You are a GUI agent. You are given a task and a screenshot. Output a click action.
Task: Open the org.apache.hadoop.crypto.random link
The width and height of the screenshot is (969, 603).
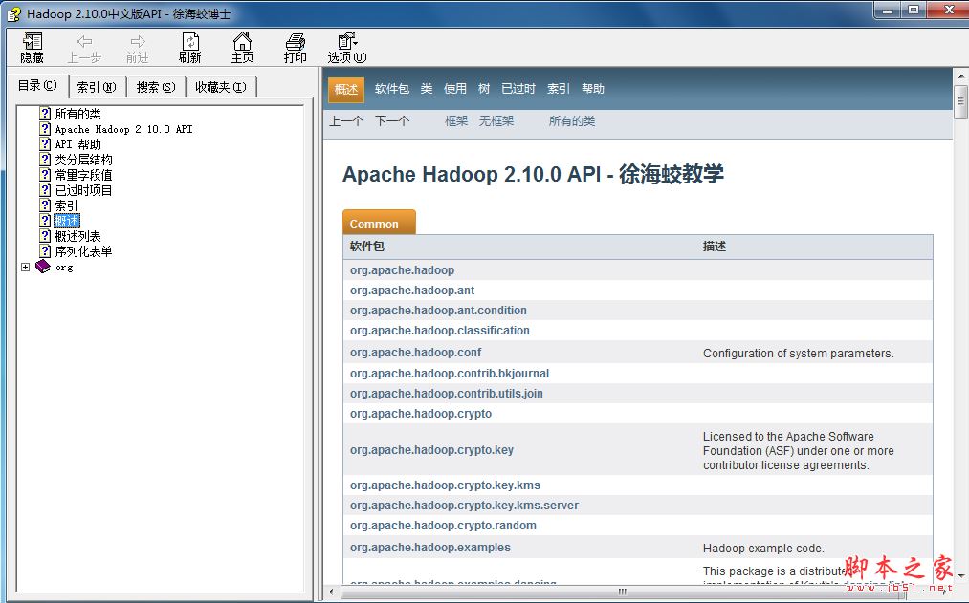click(x=443, y=526)
